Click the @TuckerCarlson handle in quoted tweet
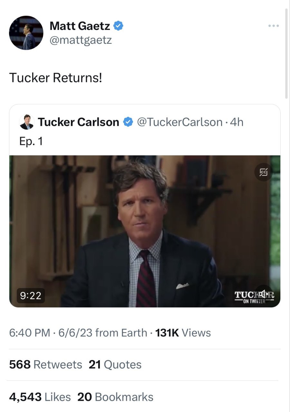This screenshot has height=412, width=290. [179, 122]
